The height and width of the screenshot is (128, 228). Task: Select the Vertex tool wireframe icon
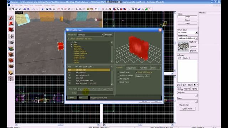11,79
